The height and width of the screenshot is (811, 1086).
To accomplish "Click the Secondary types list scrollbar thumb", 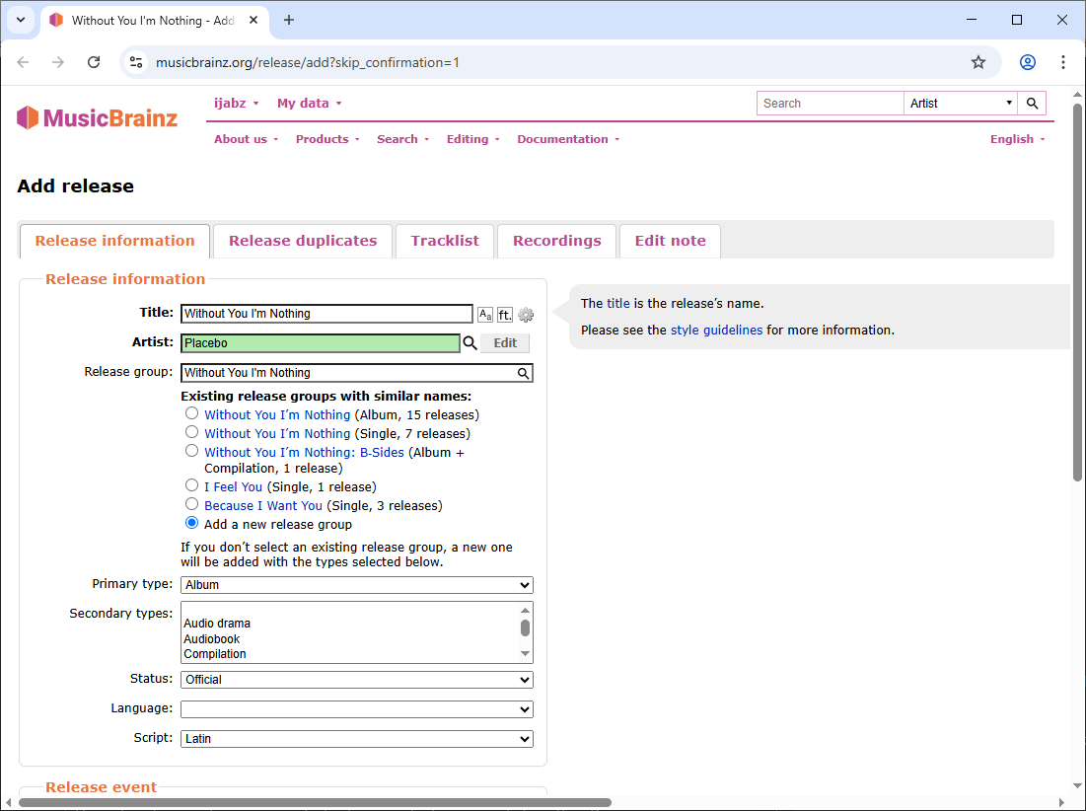I will click(525, 627).
